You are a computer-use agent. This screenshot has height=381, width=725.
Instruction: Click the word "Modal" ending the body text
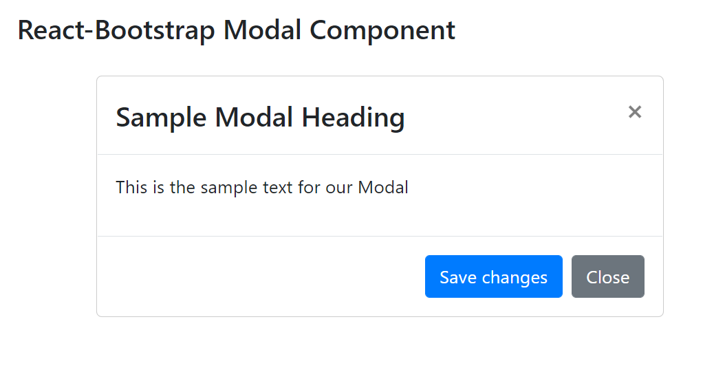383,187
